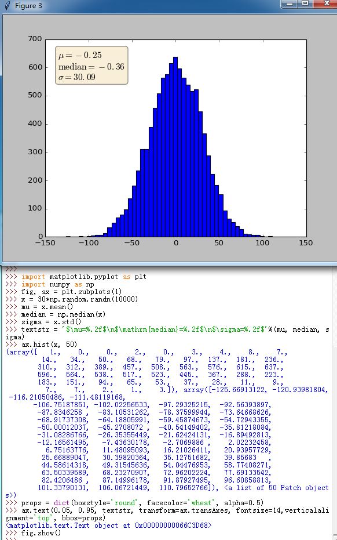Click the 150 tick label on x-axis
This screenshot has width=337, height=540.
[x=306, y=243]
